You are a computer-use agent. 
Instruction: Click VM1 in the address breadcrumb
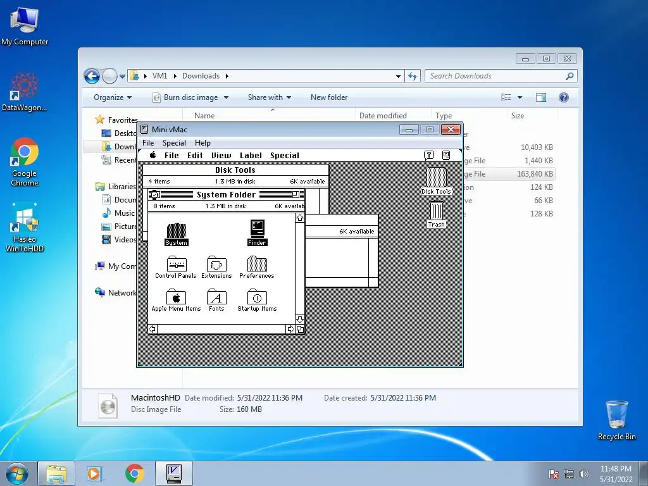[x=159, y=76]
